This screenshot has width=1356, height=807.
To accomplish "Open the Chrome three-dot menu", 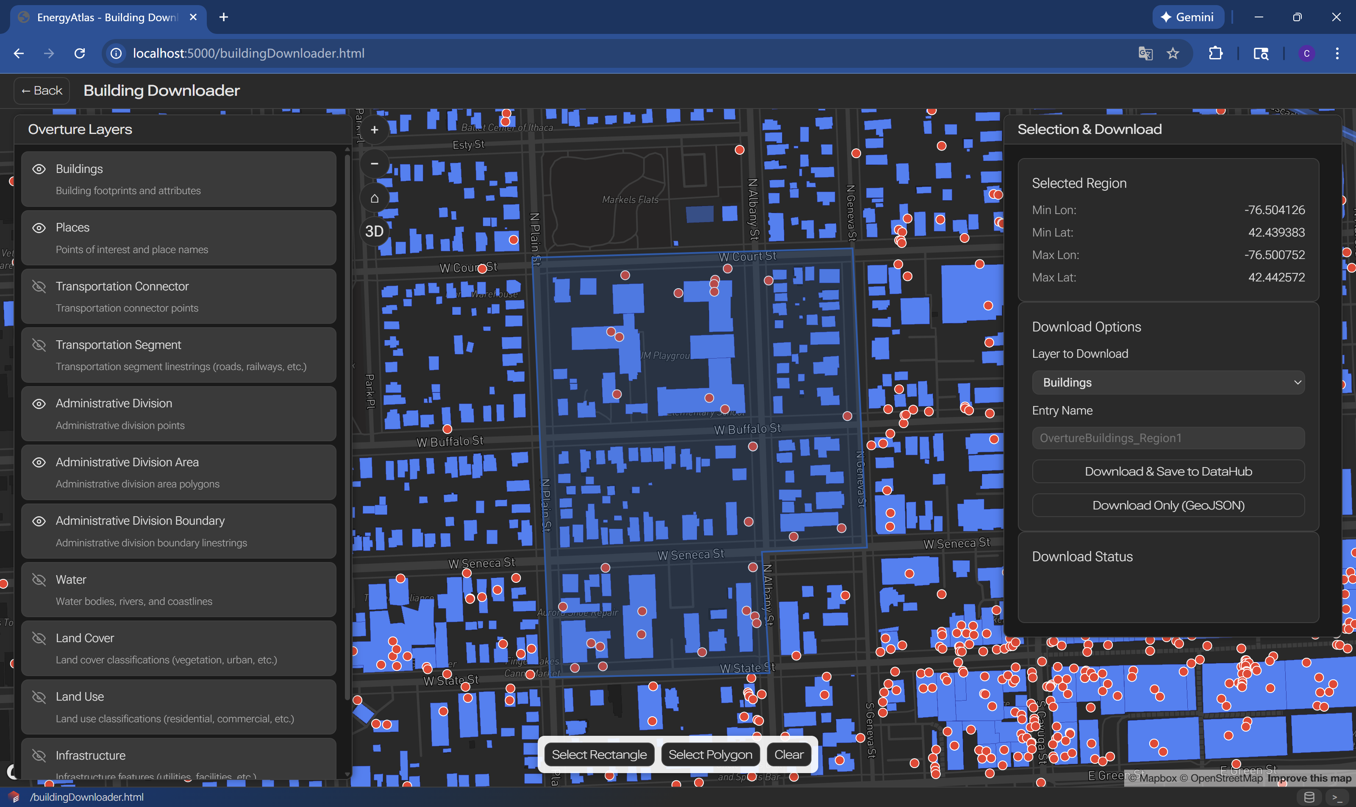I will tap(1337, 53).
